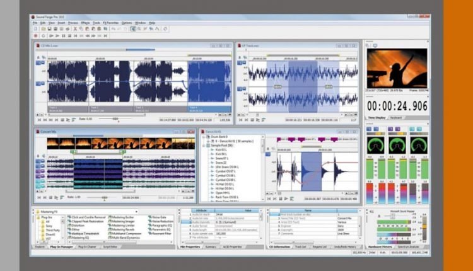Screen dimensions: 473x271
Task: Click the Record button in the transport toolbar
Action: click(35, 35)
